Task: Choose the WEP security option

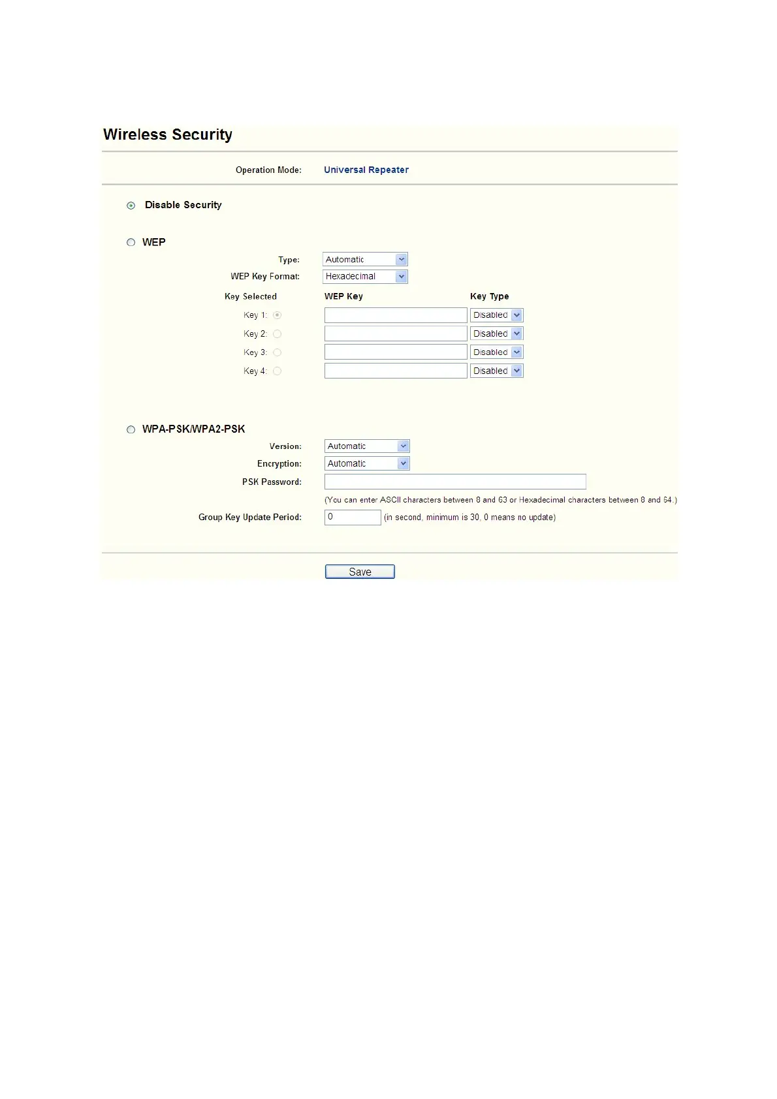Action: coord(131,242)
